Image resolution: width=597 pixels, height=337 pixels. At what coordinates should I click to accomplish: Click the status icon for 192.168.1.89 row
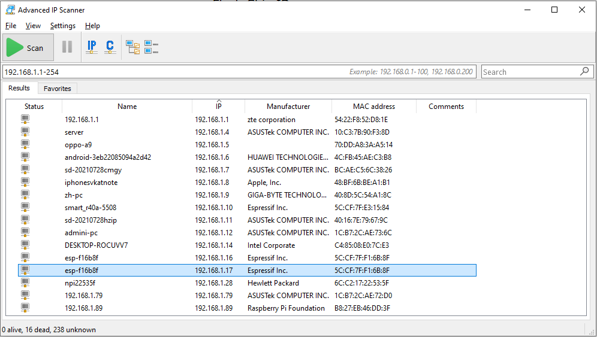point(25,307)
